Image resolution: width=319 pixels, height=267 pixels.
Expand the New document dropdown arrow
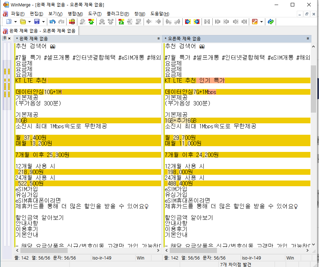[15, 21]
